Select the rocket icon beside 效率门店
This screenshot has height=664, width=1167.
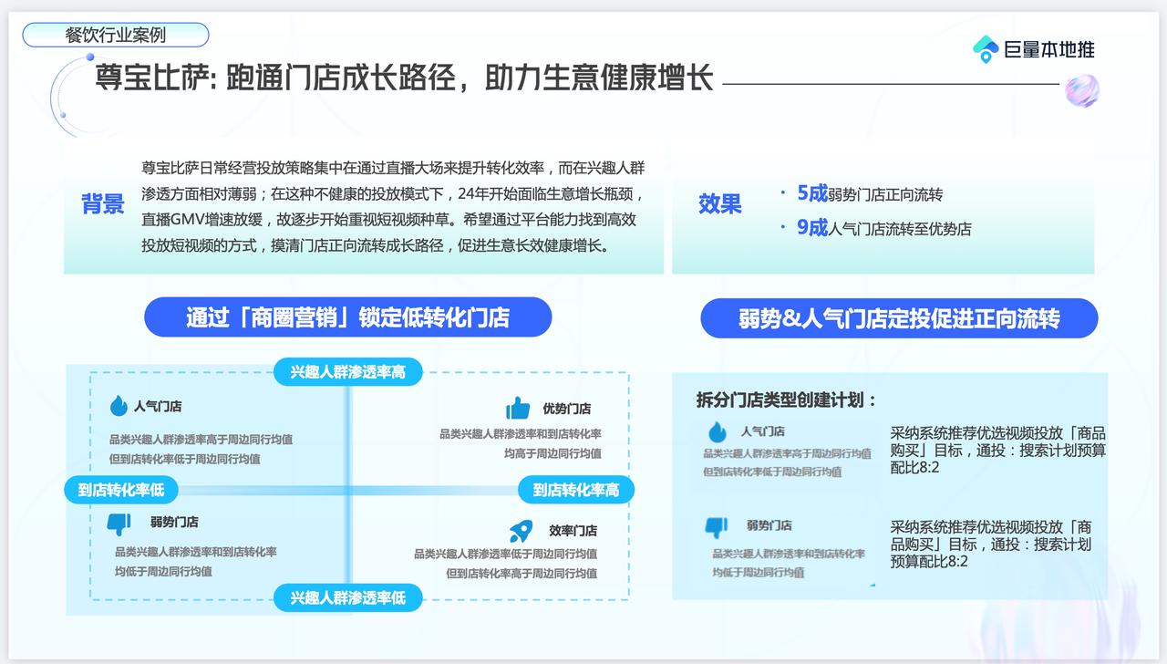pos(521,530)
